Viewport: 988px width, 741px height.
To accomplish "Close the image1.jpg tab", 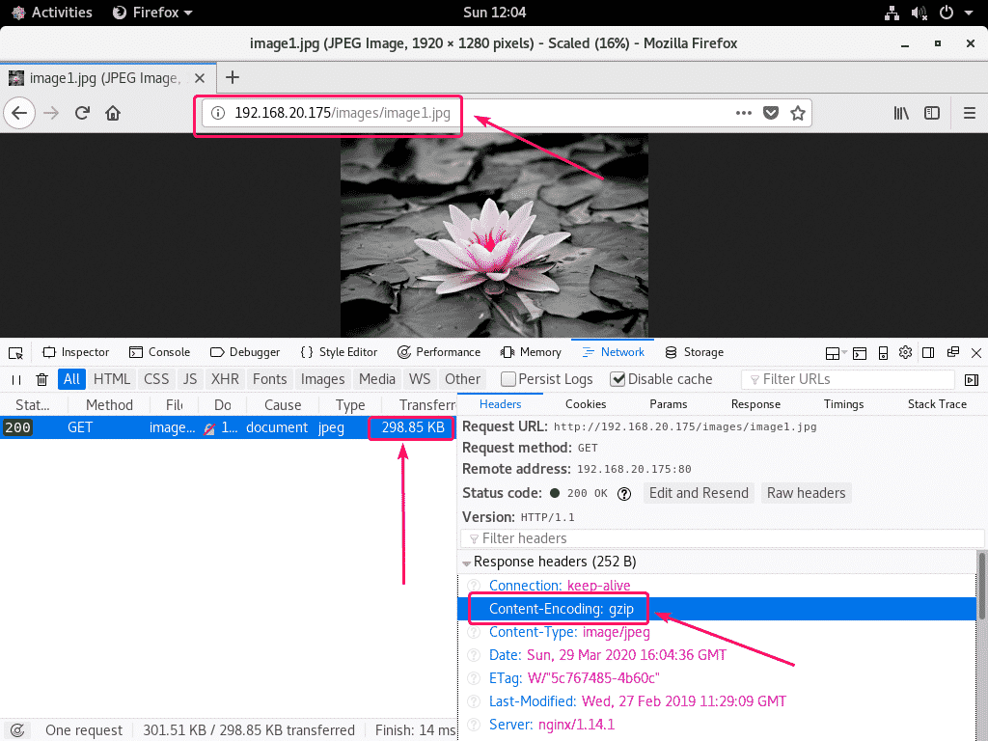I will pos(200,78).
